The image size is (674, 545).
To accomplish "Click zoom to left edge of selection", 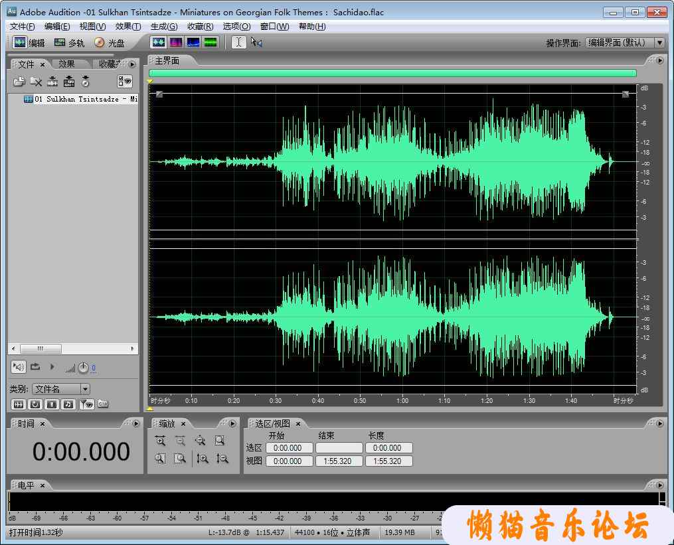I will pyautogui.click(x=160, y=459).
